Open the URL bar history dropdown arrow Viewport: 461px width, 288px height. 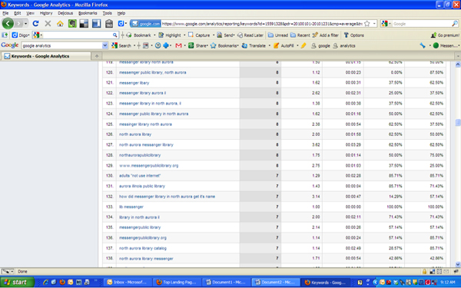point(374,24)
